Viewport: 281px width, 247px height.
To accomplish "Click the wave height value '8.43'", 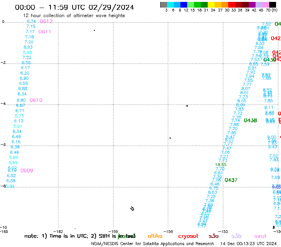I will pos(273,147).
